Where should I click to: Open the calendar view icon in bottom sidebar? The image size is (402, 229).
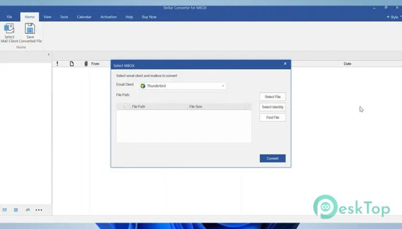click(x=16, y=210)
